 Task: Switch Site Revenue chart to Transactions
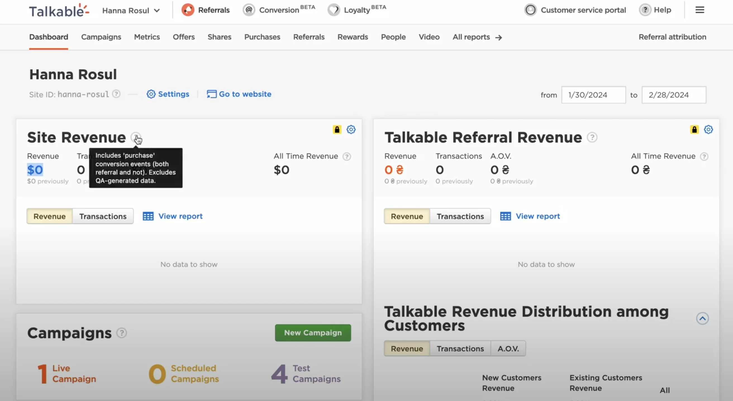click(x=103, y=216)
